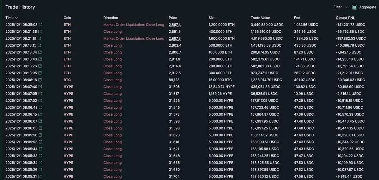Click liquidation price 2,867.4
379x180 pixels.
[175, 25]
